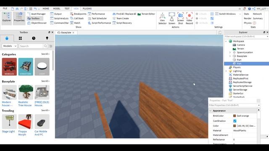
Task: Toggle Render stats display
Action: pyautogui.click(x=248, y=18)
